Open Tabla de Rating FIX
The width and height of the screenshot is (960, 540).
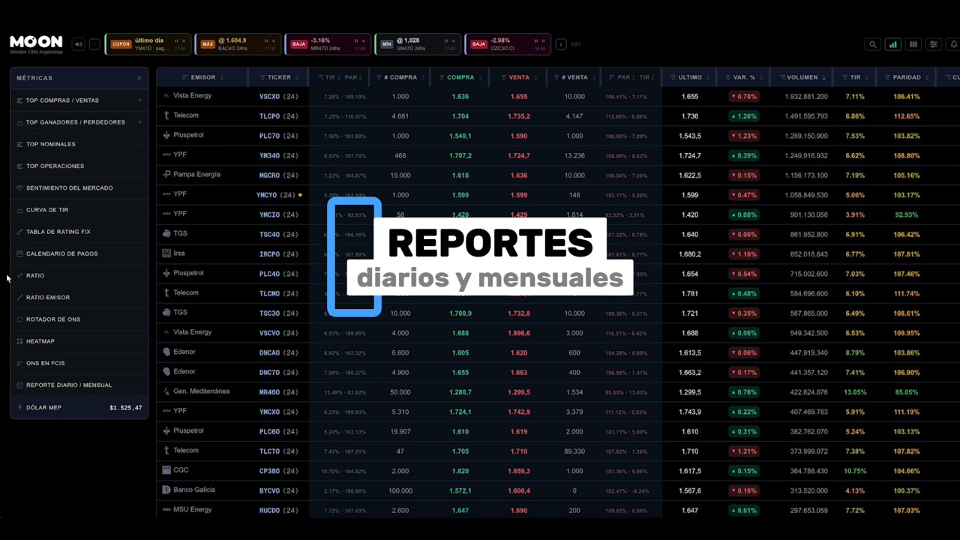click(79, 232)
